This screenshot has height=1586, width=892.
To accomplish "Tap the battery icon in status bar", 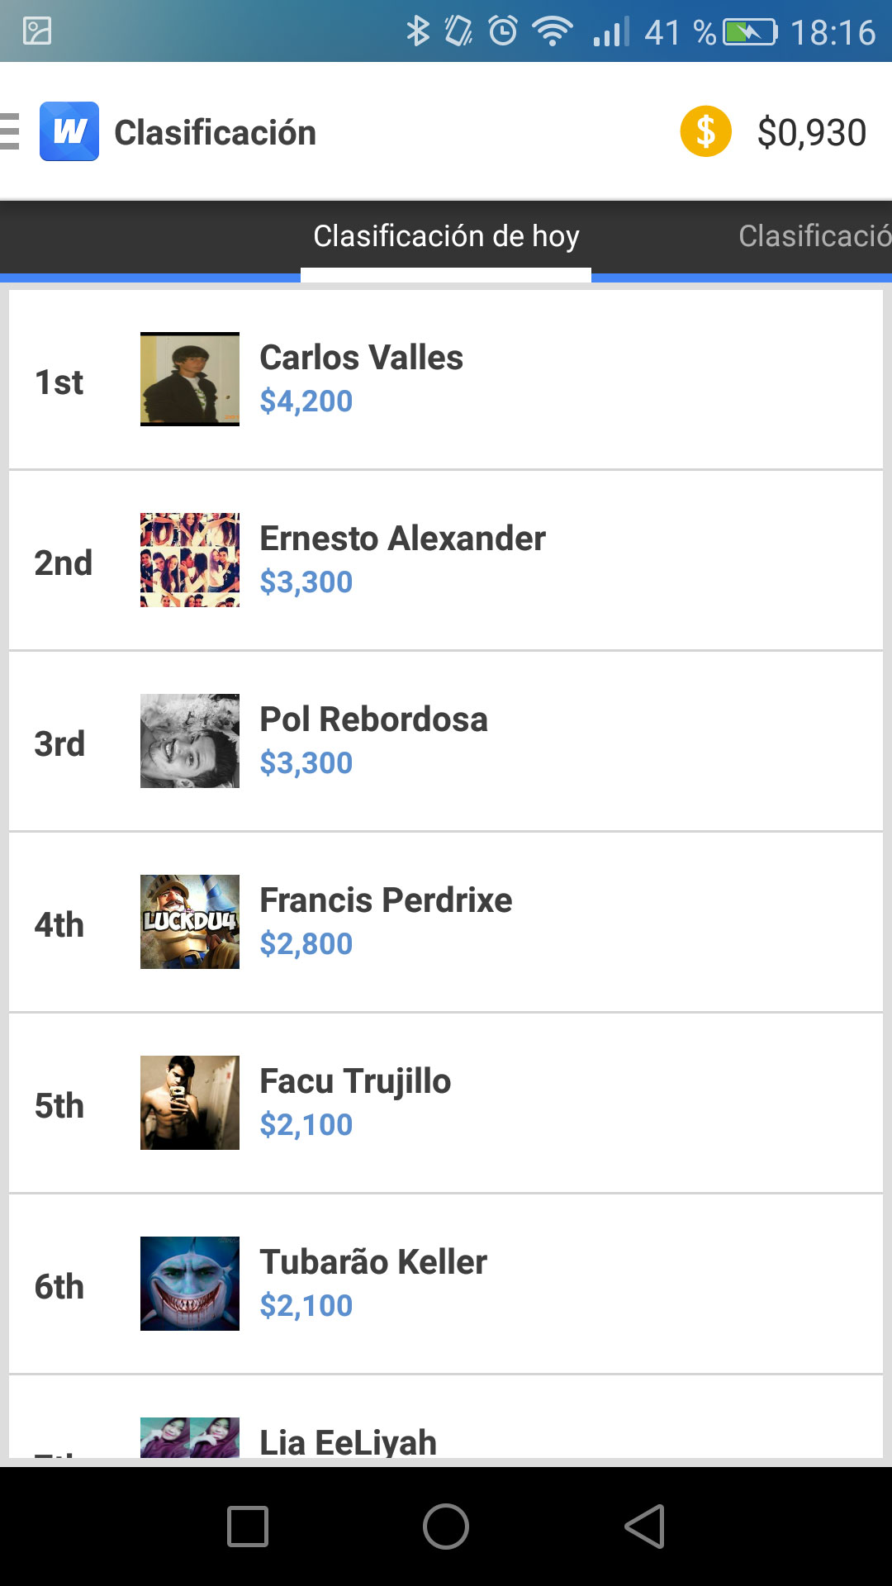I will pos(749,32).
